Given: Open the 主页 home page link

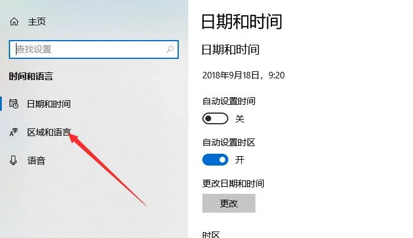Looking at the screenshot, I should click(37, 22).
